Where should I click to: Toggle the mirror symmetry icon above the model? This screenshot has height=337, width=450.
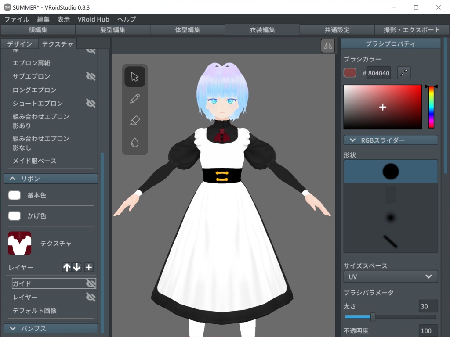pyautogui.click(x=327, y=46)
